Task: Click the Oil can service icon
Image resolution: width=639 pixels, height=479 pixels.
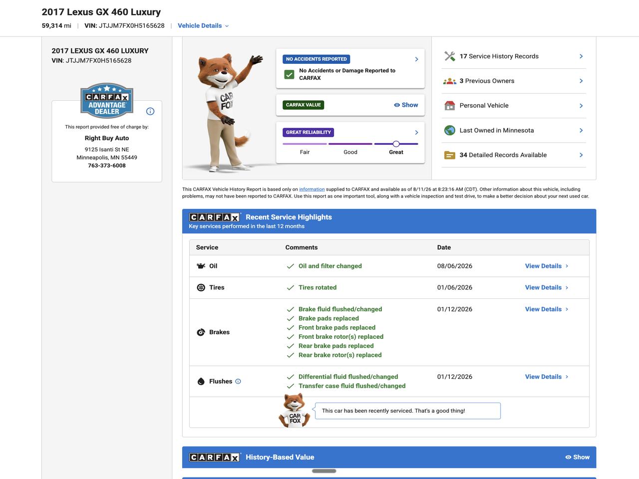Action: coord(201,266)
